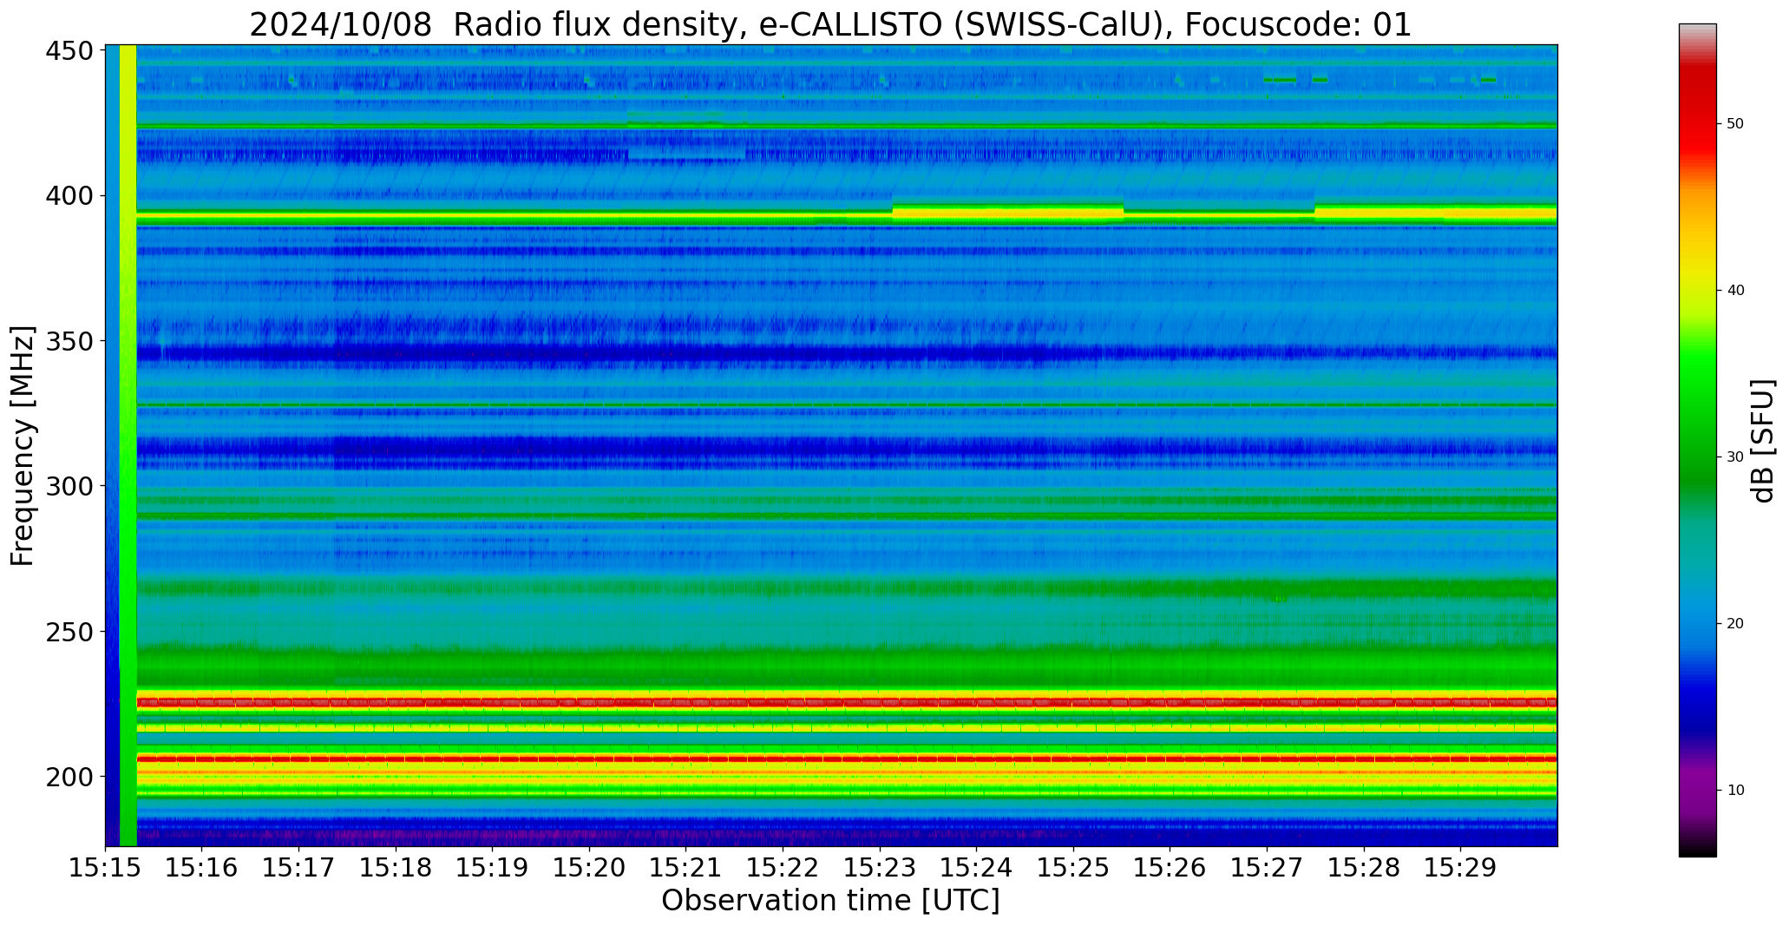
Task: Click the colorbar tick label 50
Action: (1735, 124)
